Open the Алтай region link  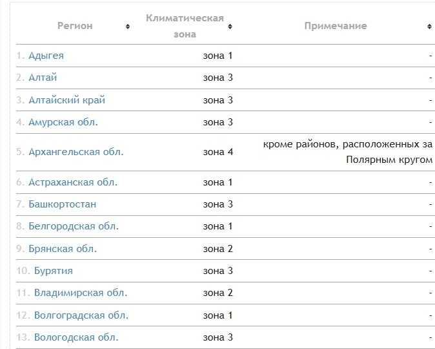click(43, 78)
